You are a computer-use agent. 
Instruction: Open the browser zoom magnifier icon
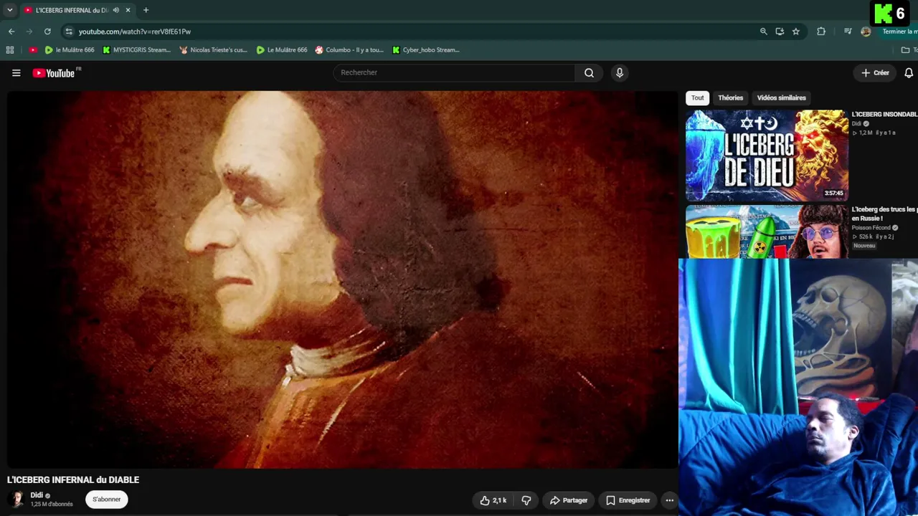pos(764,32)
